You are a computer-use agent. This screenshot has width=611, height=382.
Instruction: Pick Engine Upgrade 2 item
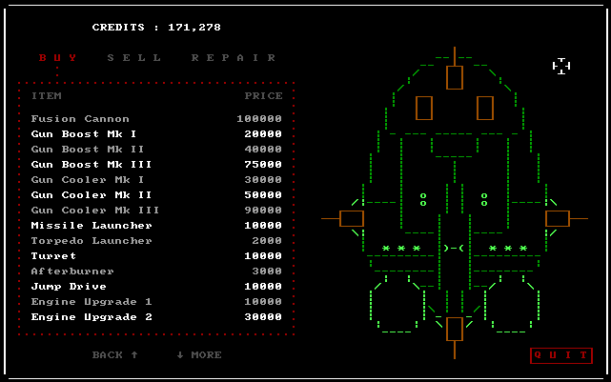click(x=92, y=317)
